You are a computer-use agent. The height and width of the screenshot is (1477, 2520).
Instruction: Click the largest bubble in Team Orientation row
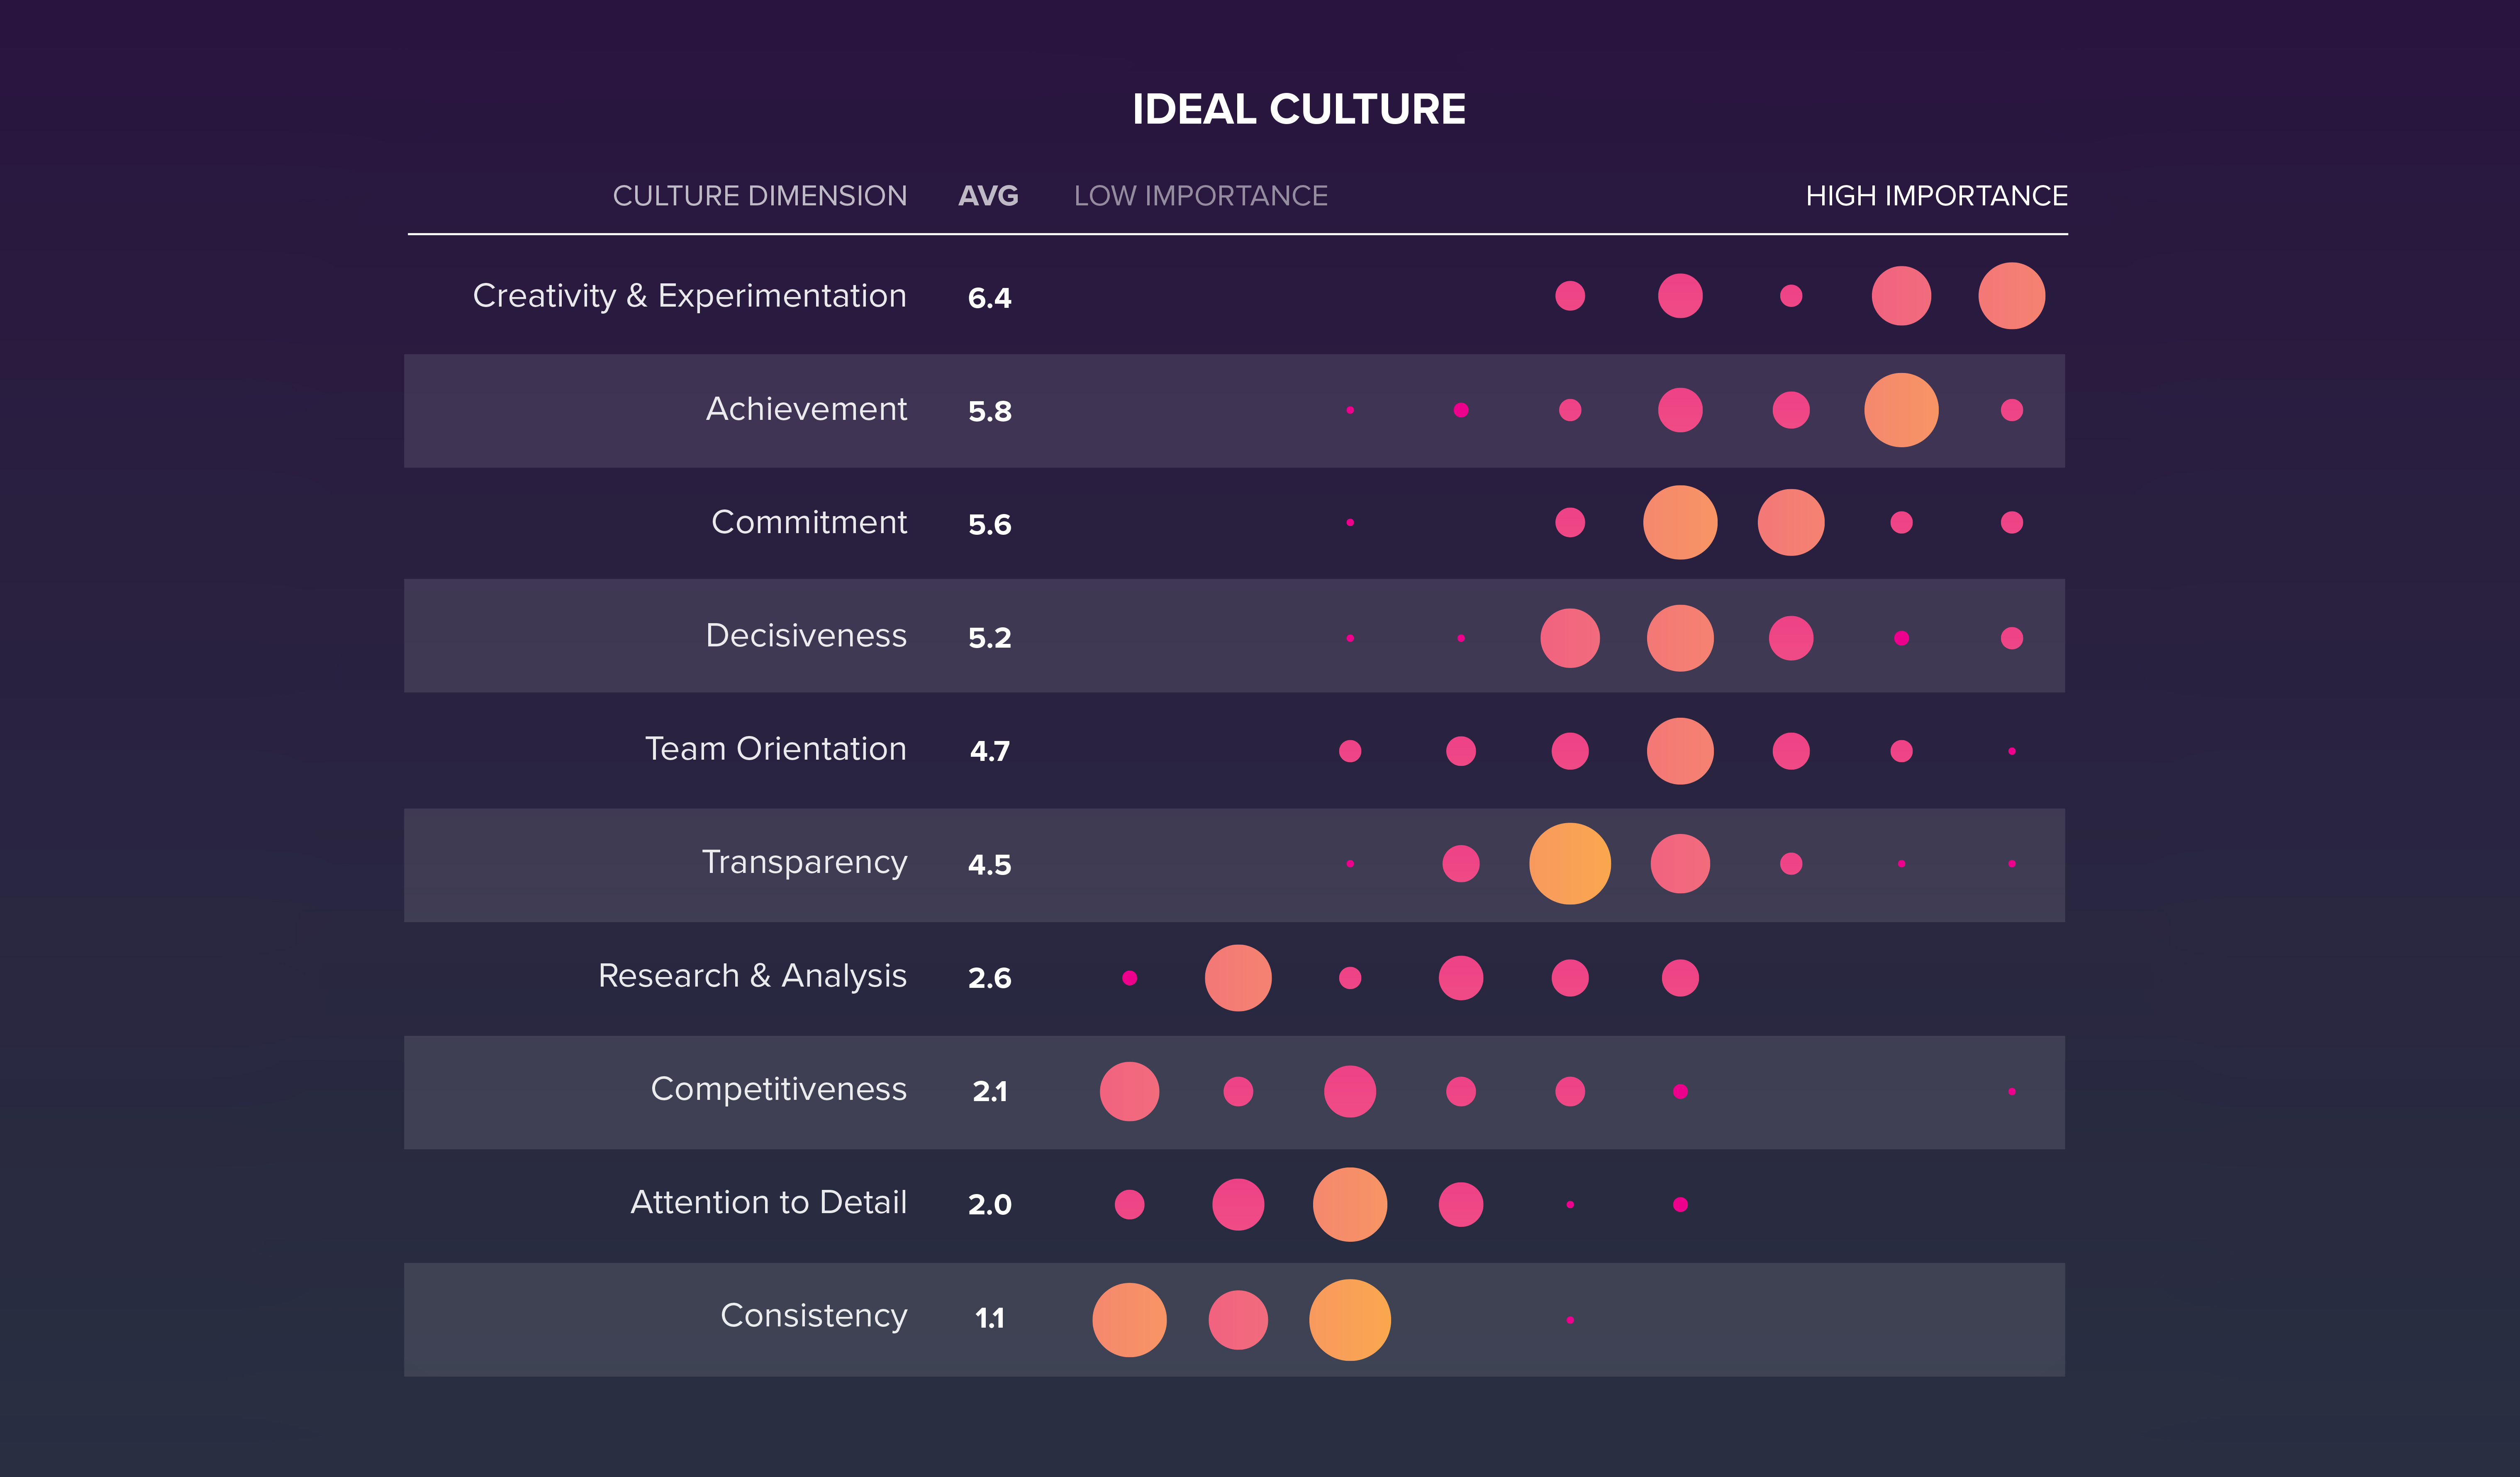(1680, 751)
